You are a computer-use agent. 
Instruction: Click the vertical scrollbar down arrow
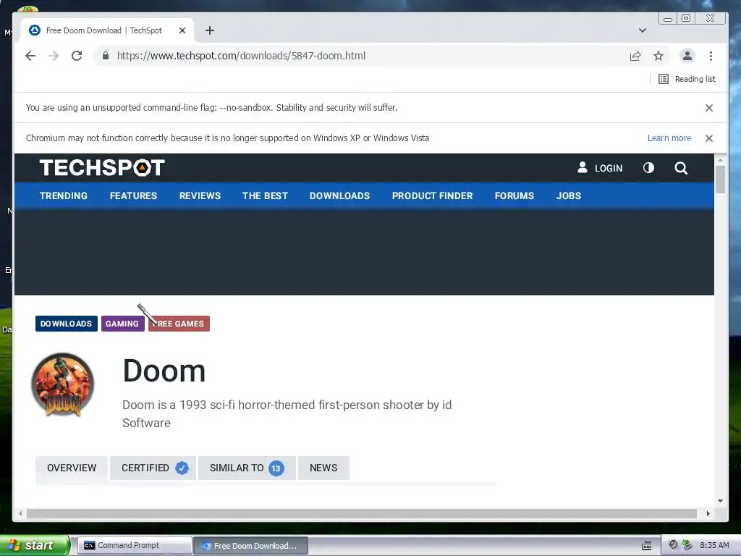[x=720, y=501]
